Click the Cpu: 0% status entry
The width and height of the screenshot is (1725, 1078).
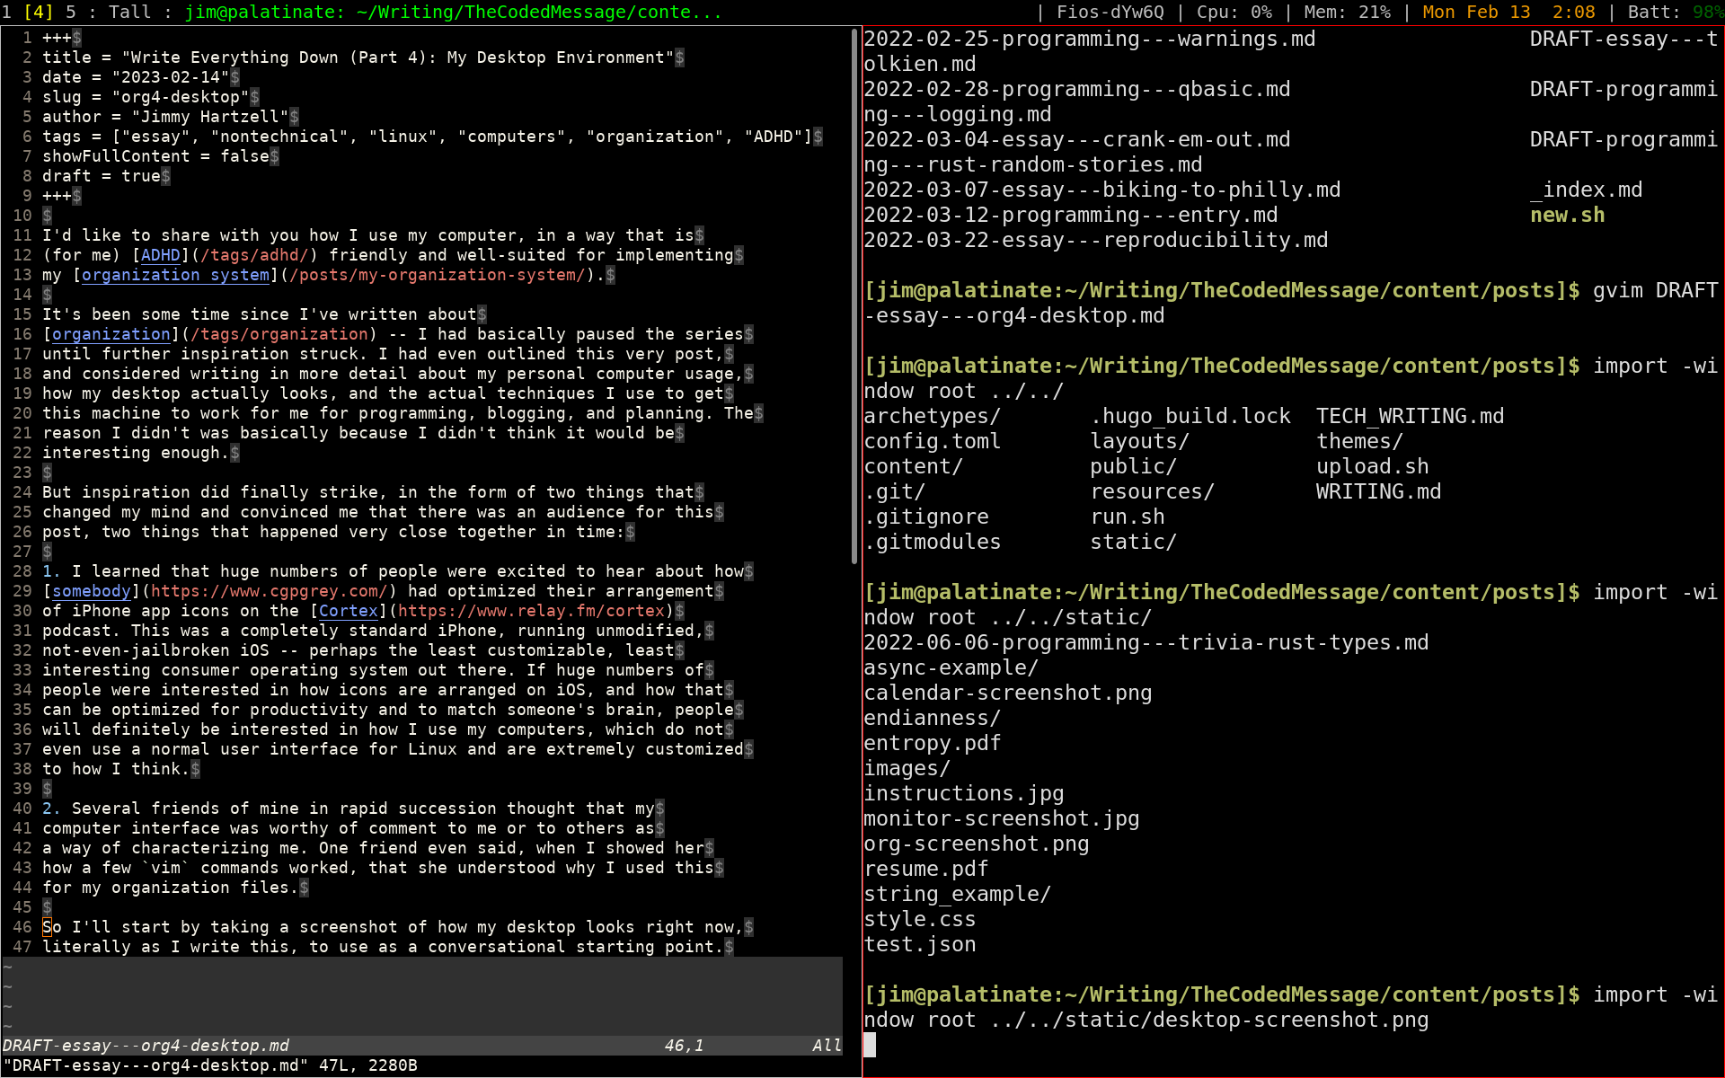pos(1234,12)
